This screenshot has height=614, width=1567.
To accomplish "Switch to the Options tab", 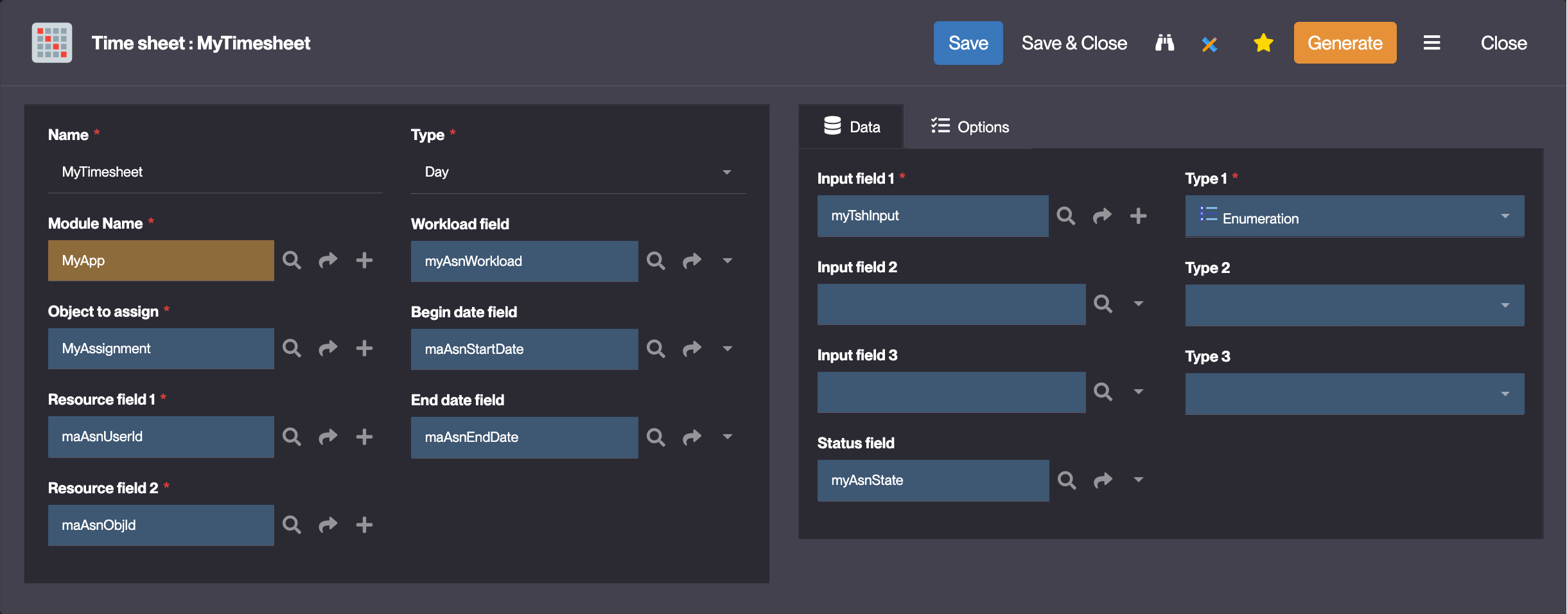I will (x=970, y=127).
